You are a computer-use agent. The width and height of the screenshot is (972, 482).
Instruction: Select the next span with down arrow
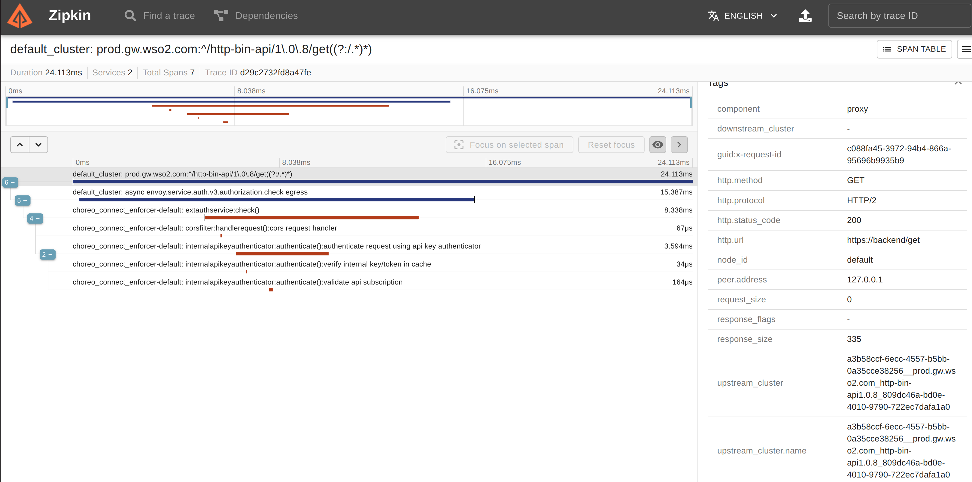click(x=38, y=144)
